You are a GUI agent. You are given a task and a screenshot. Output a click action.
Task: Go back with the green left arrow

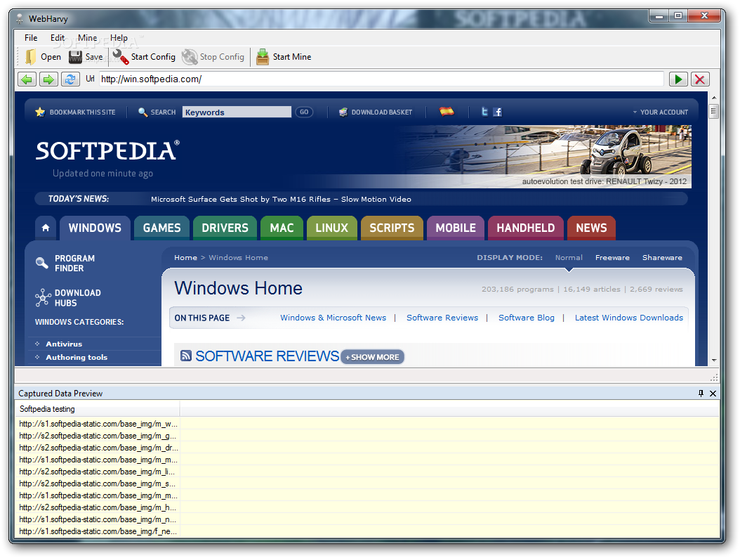click(x=27, y=79)
